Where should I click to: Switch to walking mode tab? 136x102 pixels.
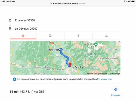pos(78,36)
